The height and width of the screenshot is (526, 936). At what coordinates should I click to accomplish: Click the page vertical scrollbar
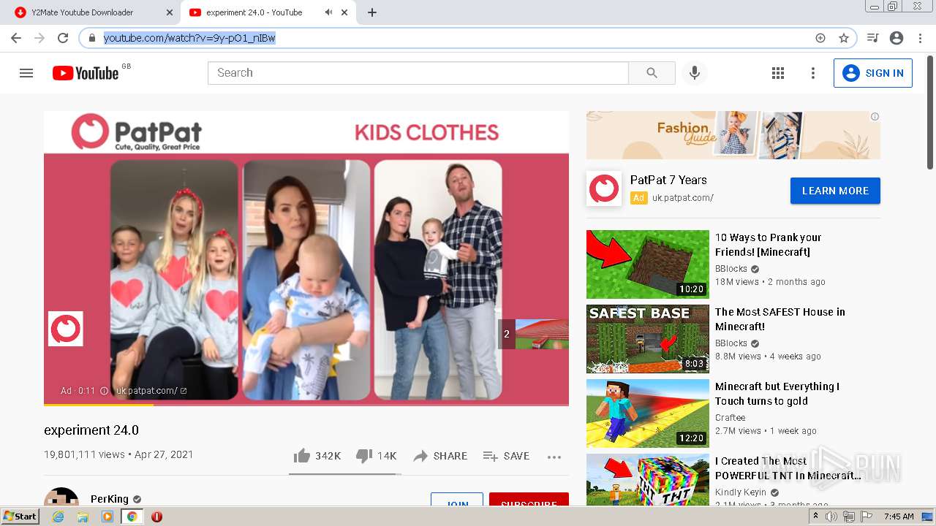(x=930, y=113)
